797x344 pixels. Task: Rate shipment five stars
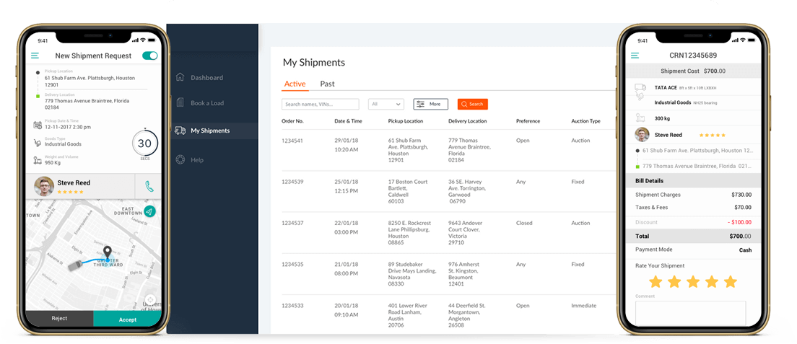(731, 281)
